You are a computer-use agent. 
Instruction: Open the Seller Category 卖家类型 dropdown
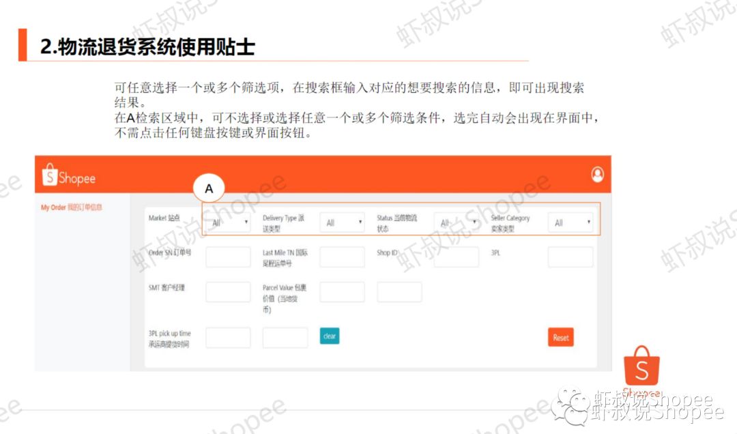coord(571,221)
